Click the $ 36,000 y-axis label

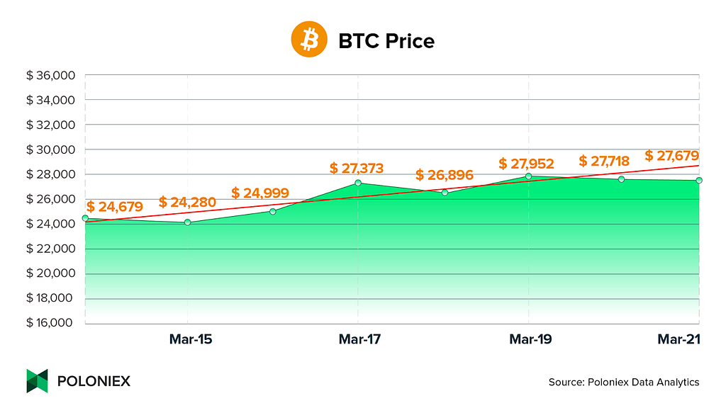click(50, 75)
